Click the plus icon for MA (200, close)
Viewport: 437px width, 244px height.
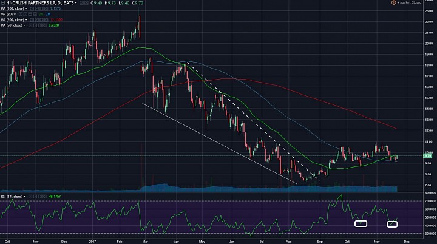coord(41,20)
